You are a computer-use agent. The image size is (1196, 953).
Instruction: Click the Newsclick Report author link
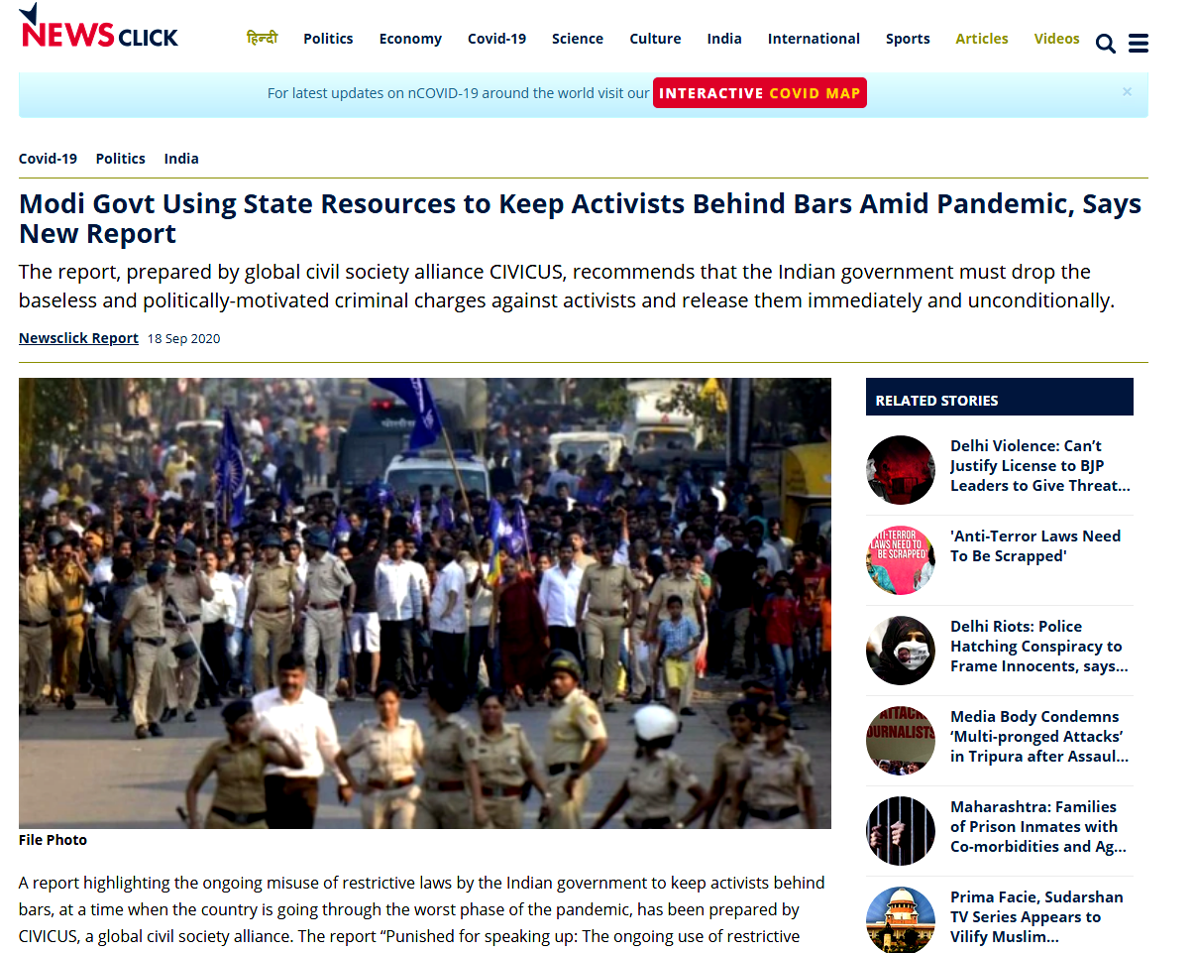click(x=78, y=338)
